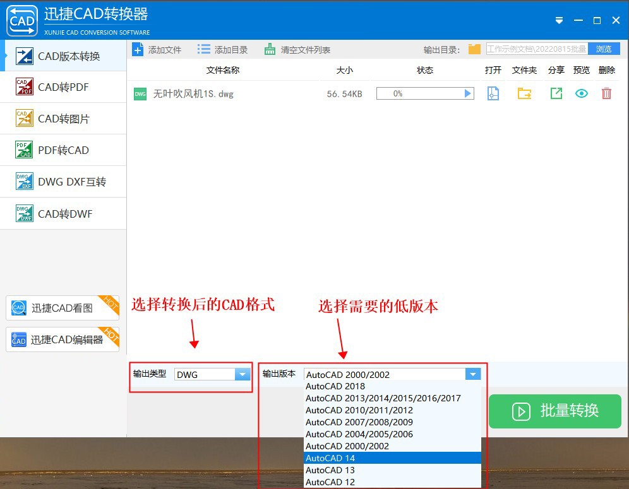Open output folder for 无叶吹风机1S.dwg
Screen dimensions: 629x489
pos(524,93)
